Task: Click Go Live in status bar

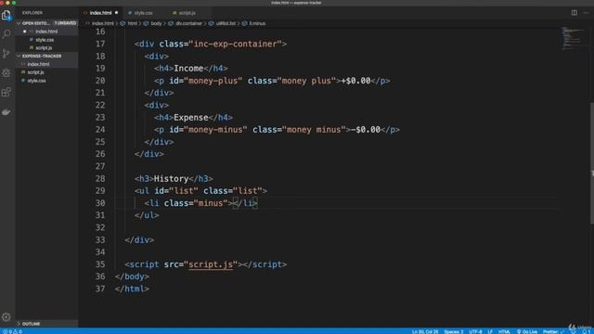Action: click(x=527, y=331)
